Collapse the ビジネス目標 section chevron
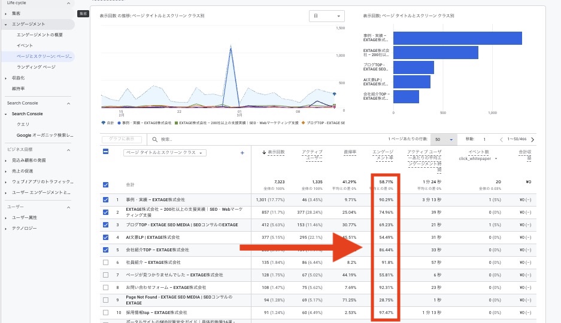Viewport: 561px width, 323px height. [x=68, y=150]
